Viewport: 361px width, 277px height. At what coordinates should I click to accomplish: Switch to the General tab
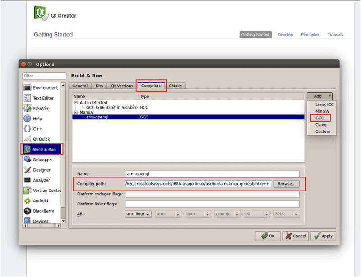[x=80, y=86]
